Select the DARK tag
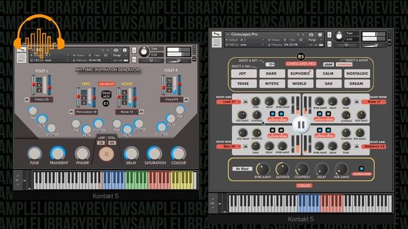The image size is (408, 229). [x=272, y=74]
